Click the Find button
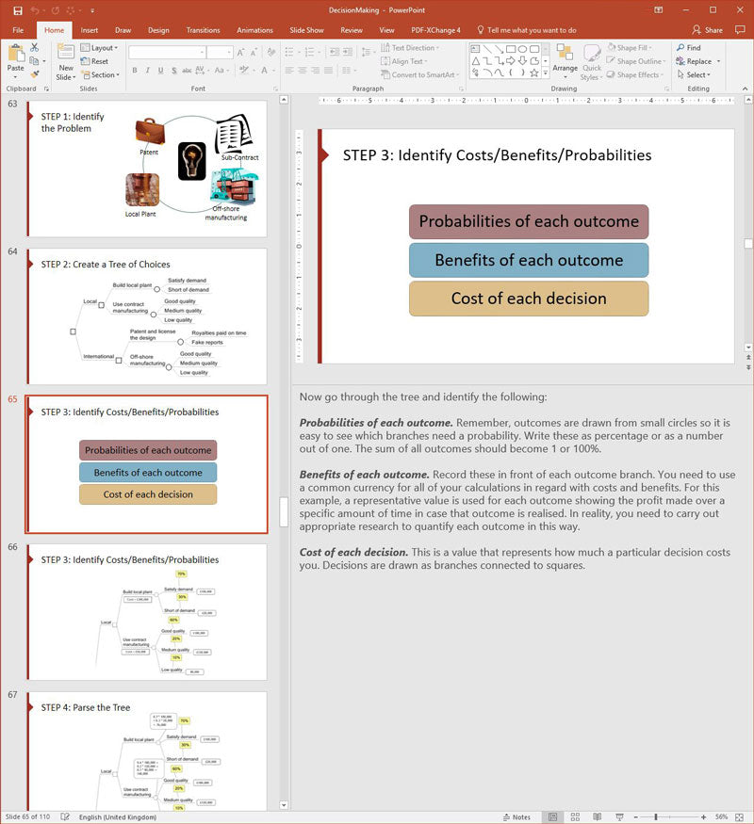 [x=689, y=48]
